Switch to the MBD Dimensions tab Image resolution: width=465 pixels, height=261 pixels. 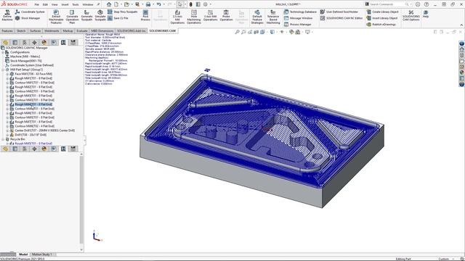coord(102,30)
